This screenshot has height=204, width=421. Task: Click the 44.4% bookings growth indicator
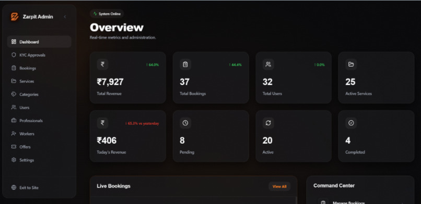pos(235,65)
